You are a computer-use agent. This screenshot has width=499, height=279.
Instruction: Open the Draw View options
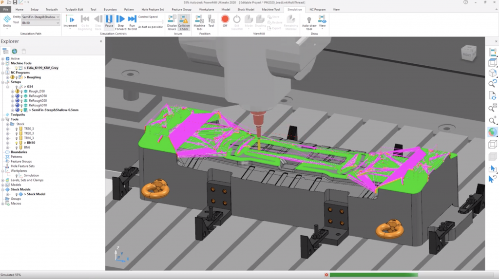(322, 21)
